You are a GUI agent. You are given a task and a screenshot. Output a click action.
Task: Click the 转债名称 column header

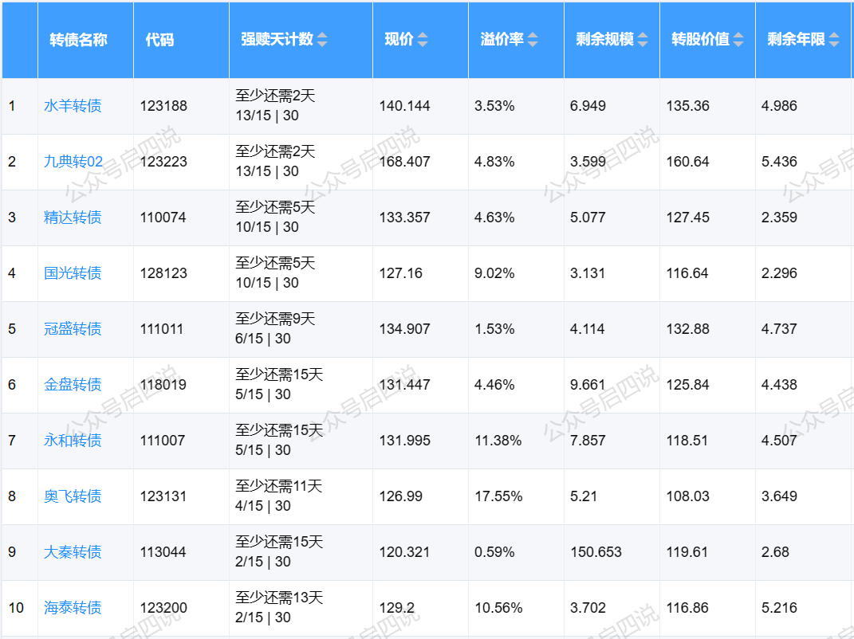click(x=78, y=40)
